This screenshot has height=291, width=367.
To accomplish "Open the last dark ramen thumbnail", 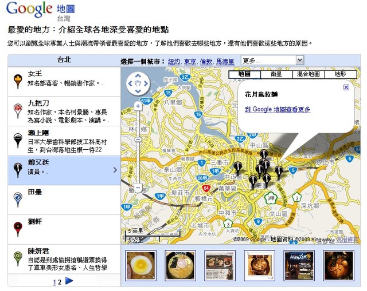I will click(x=338, y=265).
